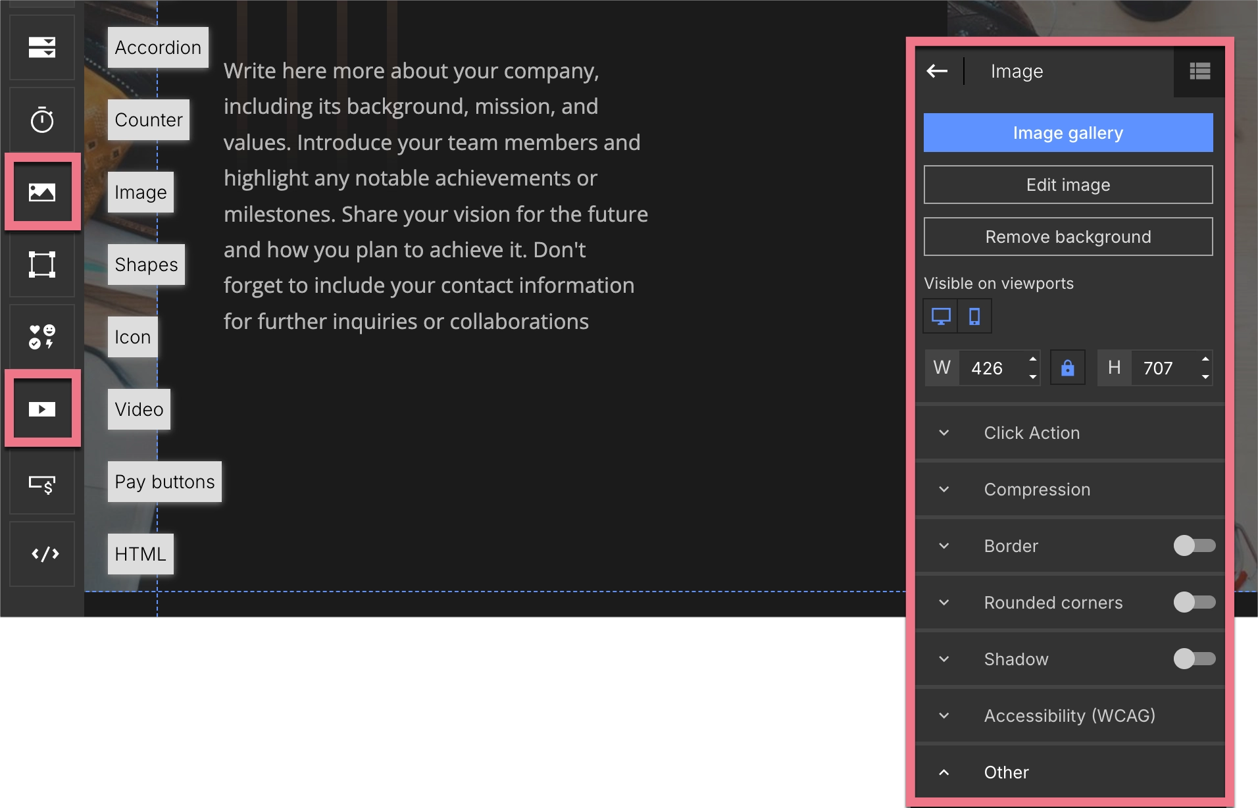Click the Remove background button
This screenshot has height=808, width=1258.
pos(1067,236)
